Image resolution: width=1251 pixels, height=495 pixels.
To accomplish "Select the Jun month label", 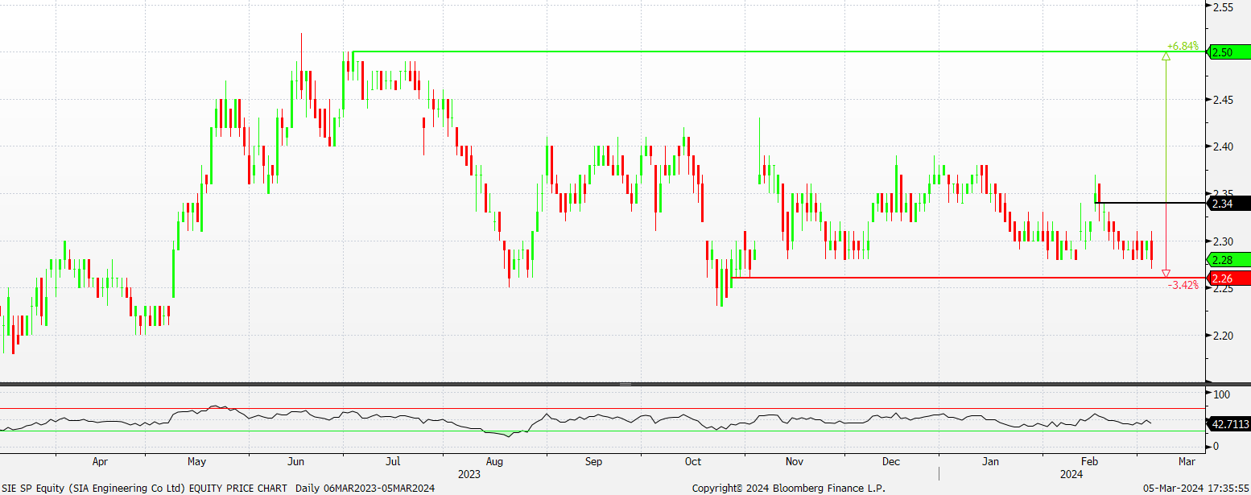I will pyautogui.click(x=296, y=462).
